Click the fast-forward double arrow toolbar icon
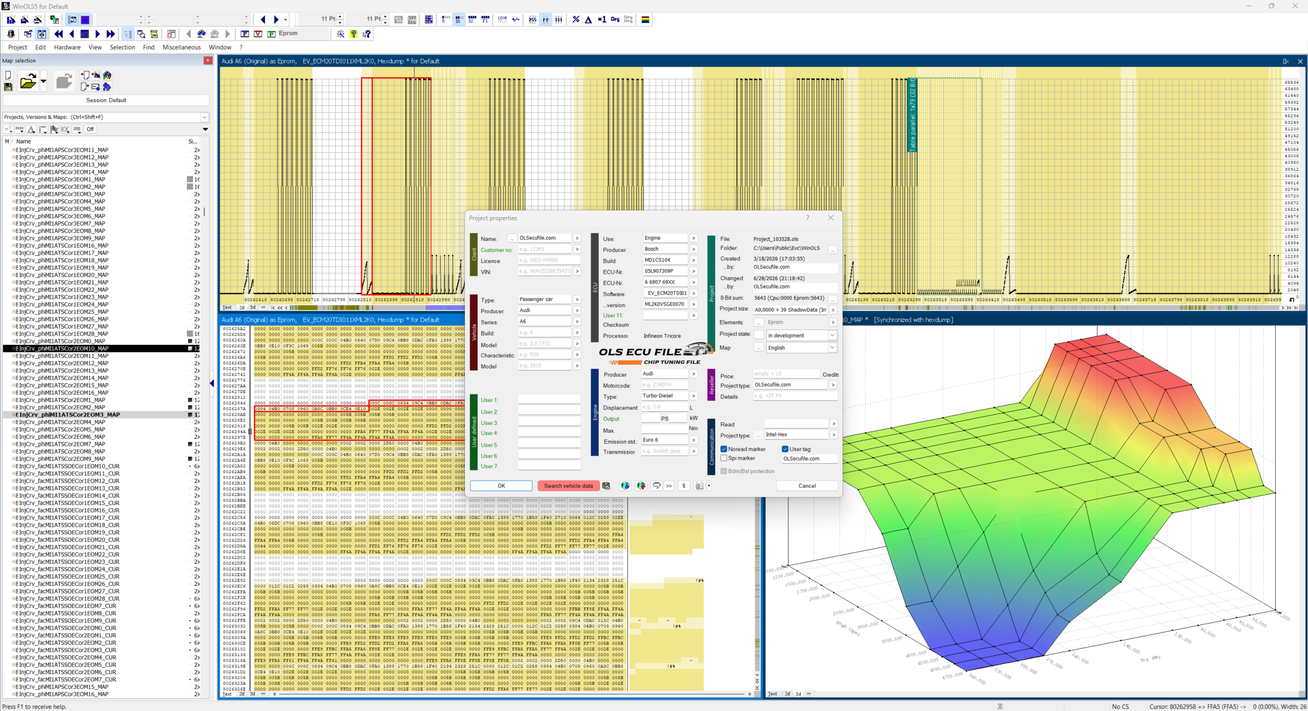Viewport: 1308px width, 711px height. pyautogui.click(x=110, y=34)
